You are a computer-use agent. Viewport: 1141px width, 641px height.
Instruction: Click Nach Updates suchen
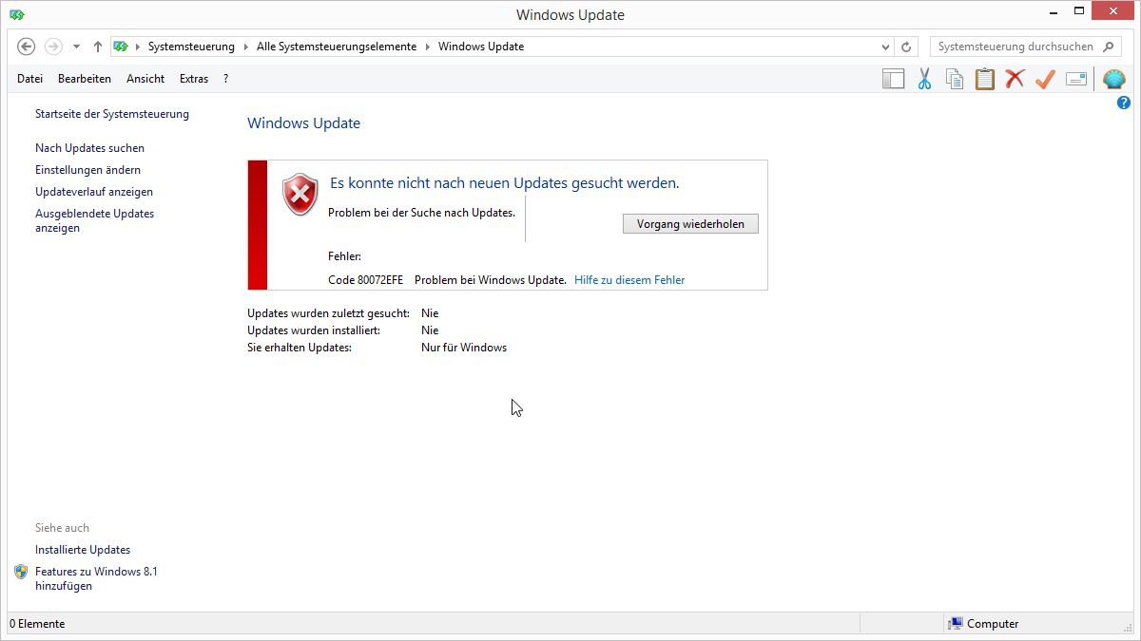click(x=90, y=148)
